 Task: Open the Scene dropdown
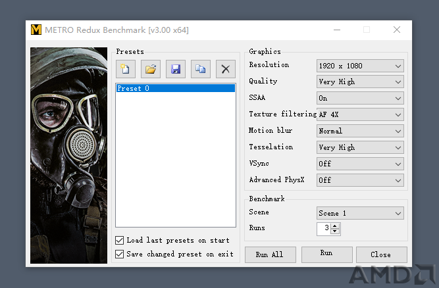point(360,213)
